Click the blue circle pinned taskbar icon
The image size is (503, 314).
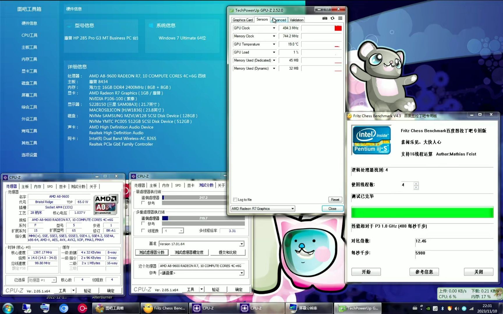pyautogui.click(x=64, y=308)
